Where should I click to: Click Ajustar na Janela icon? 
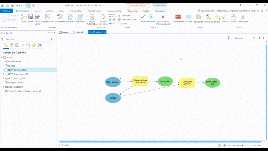tap(103, 17)
